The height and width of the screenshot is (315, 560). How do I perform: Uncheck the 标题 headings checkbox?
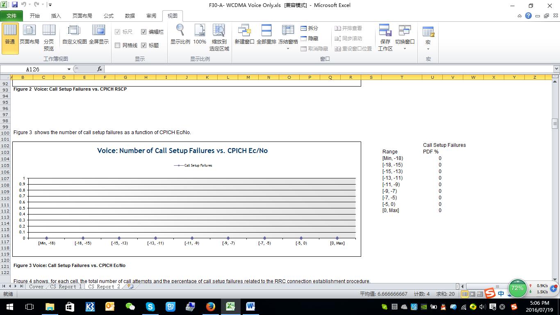pos(144,45)
